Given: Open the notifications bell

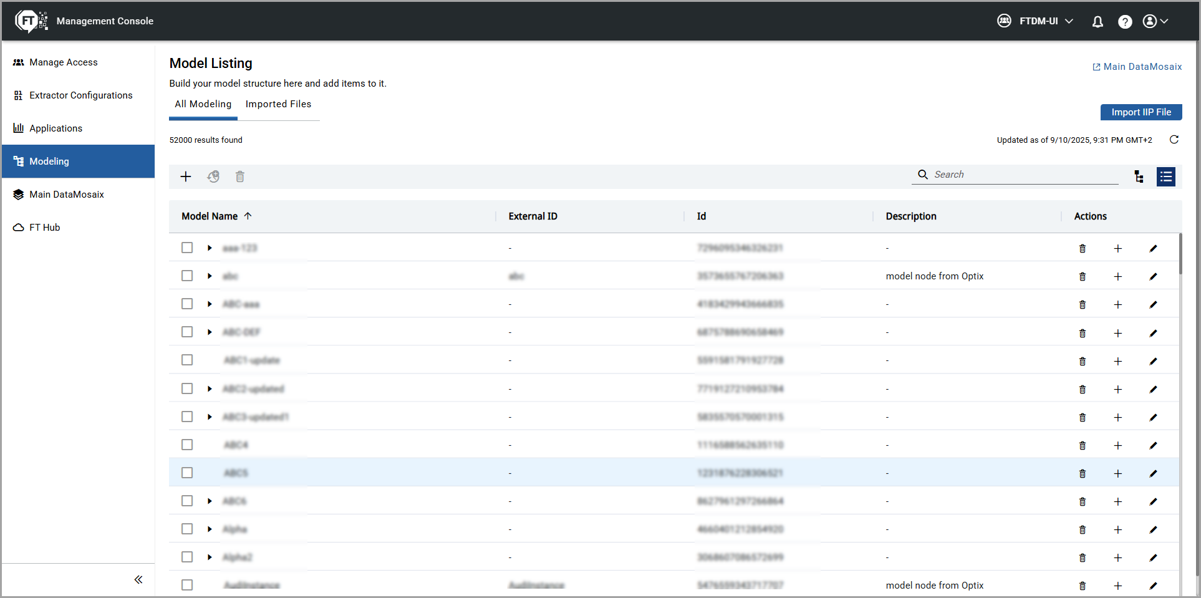Looking at the screenshot, I should 1097,22.
